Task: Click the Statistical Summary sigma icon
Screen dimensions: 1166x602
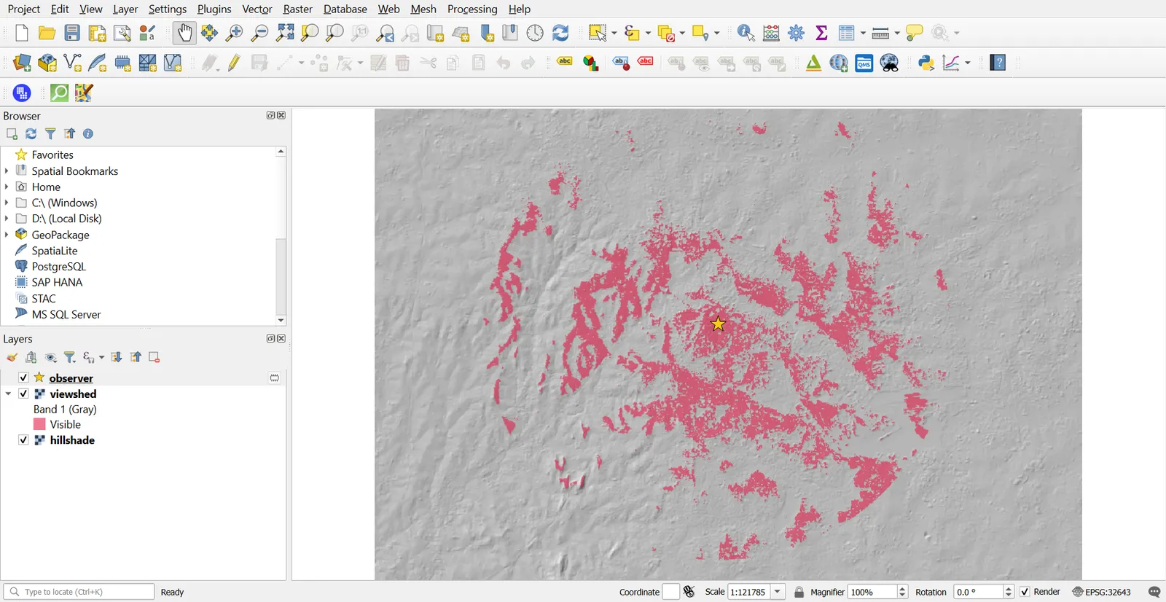Action: click(x=821, y=33)
